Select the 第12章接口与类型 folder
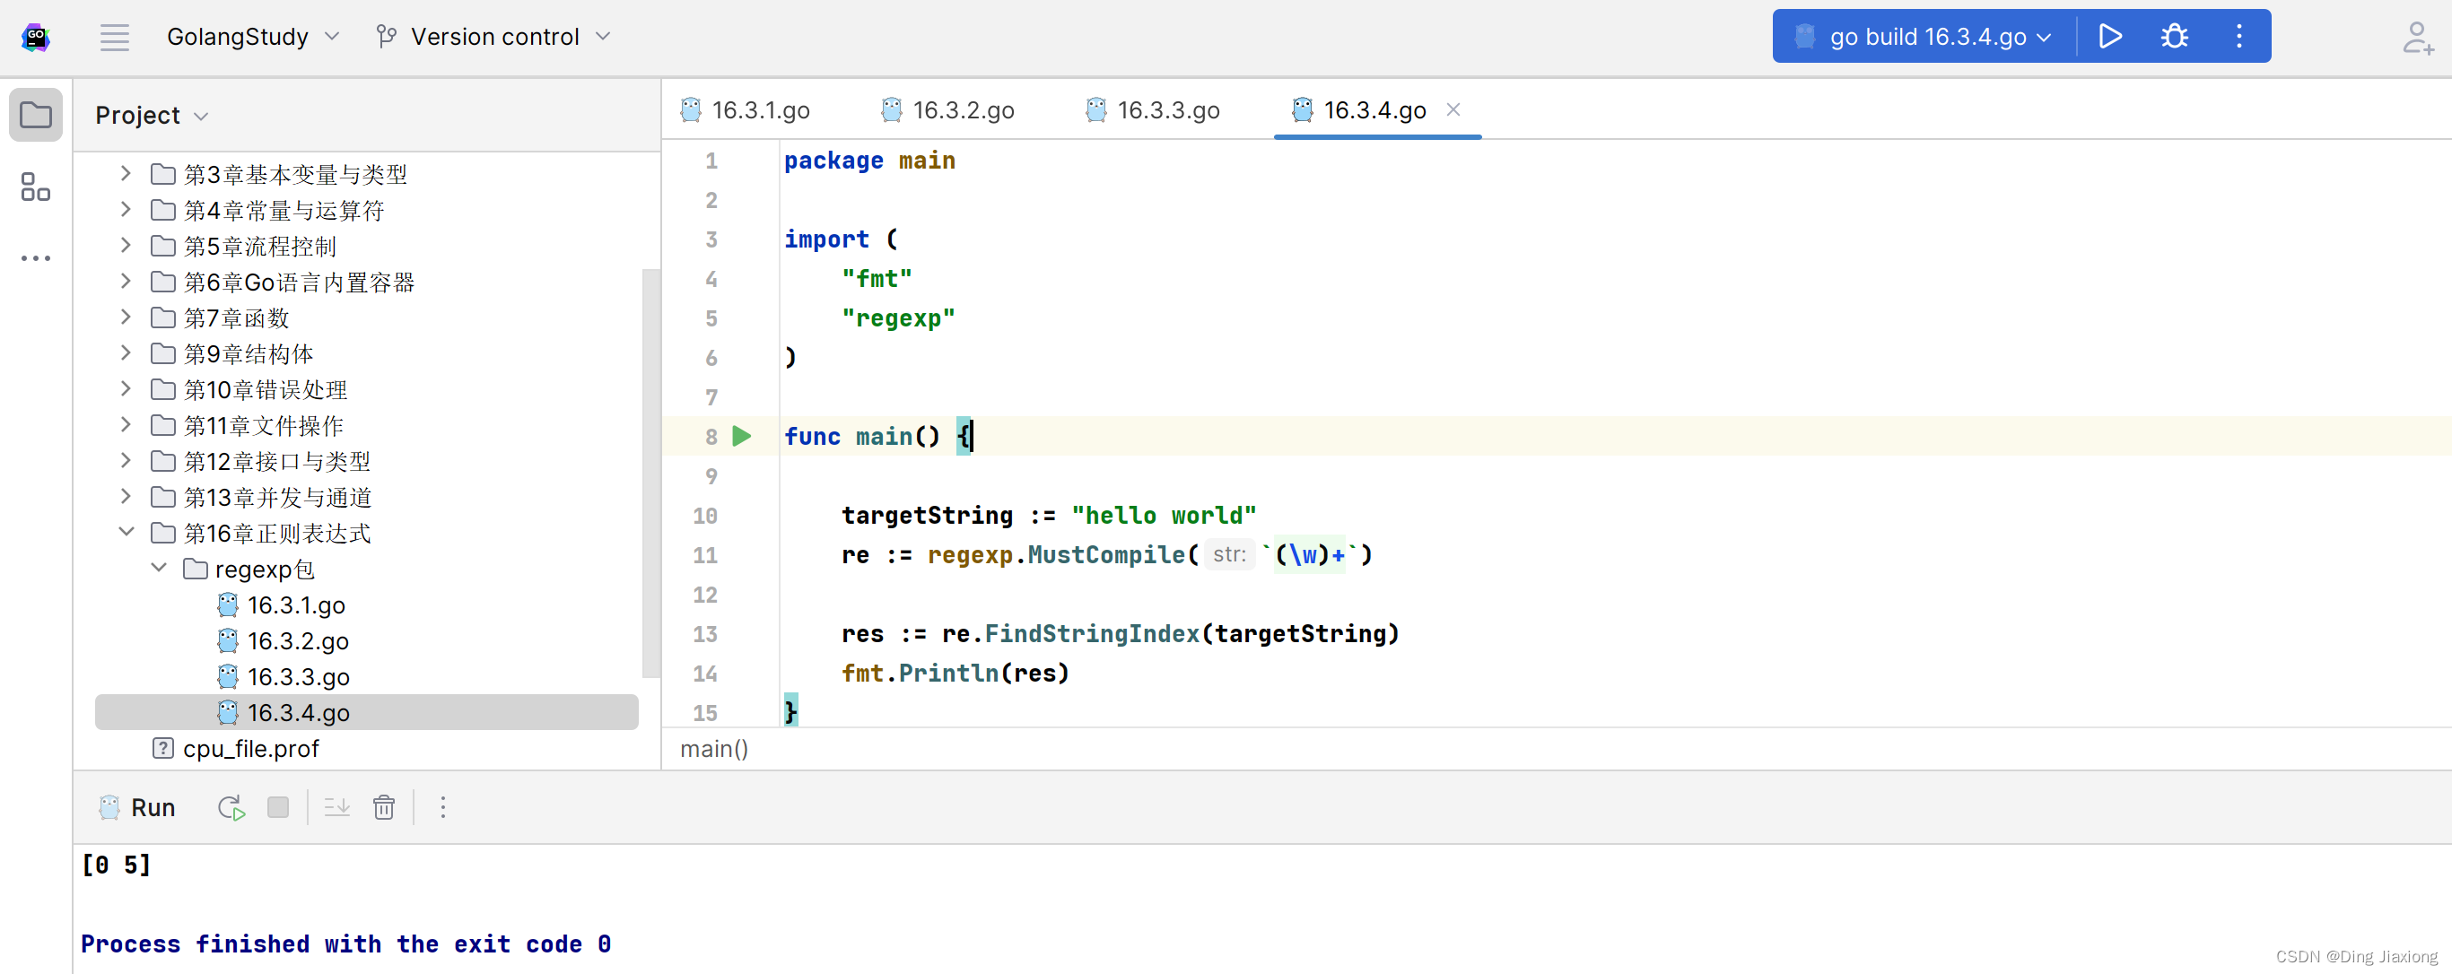2452x974 pixels. click(x=277, y=461)
